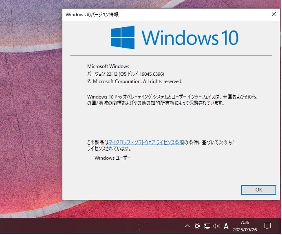Screen dimensions: 282x235
Task: Open the network status tray icon
Action: pyautogui.click(x=207, y=227)
